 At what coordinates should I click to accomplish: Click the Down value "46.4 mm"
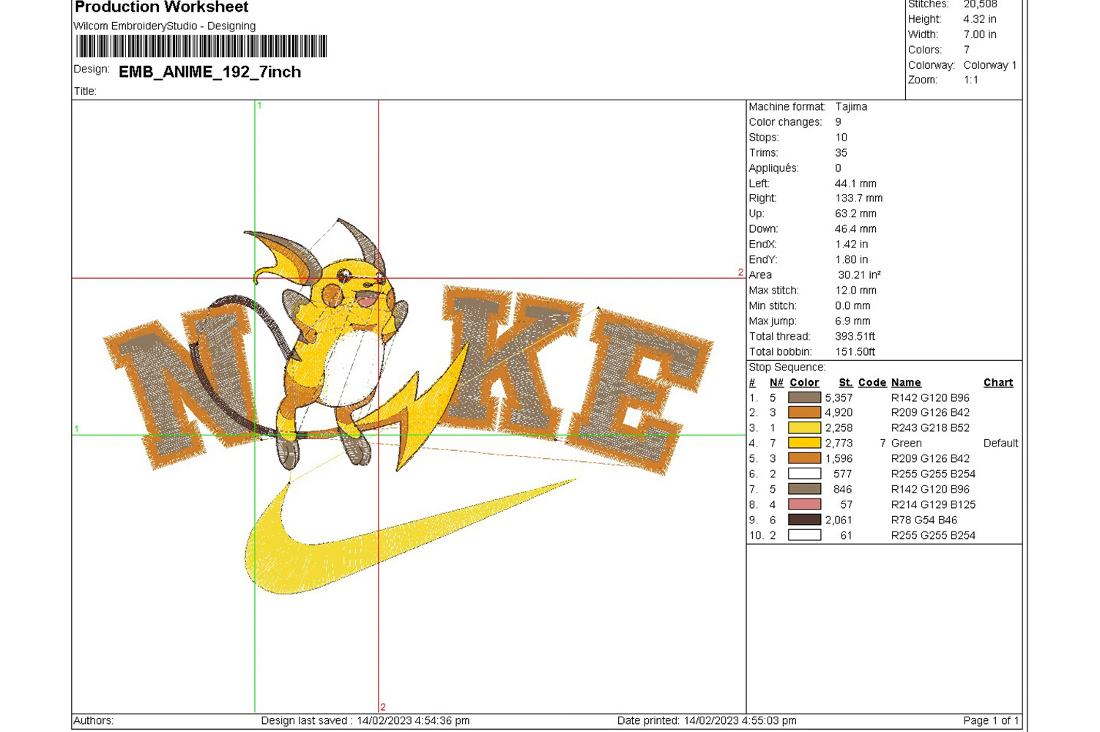pyautogui.click(x=855, y=229)
